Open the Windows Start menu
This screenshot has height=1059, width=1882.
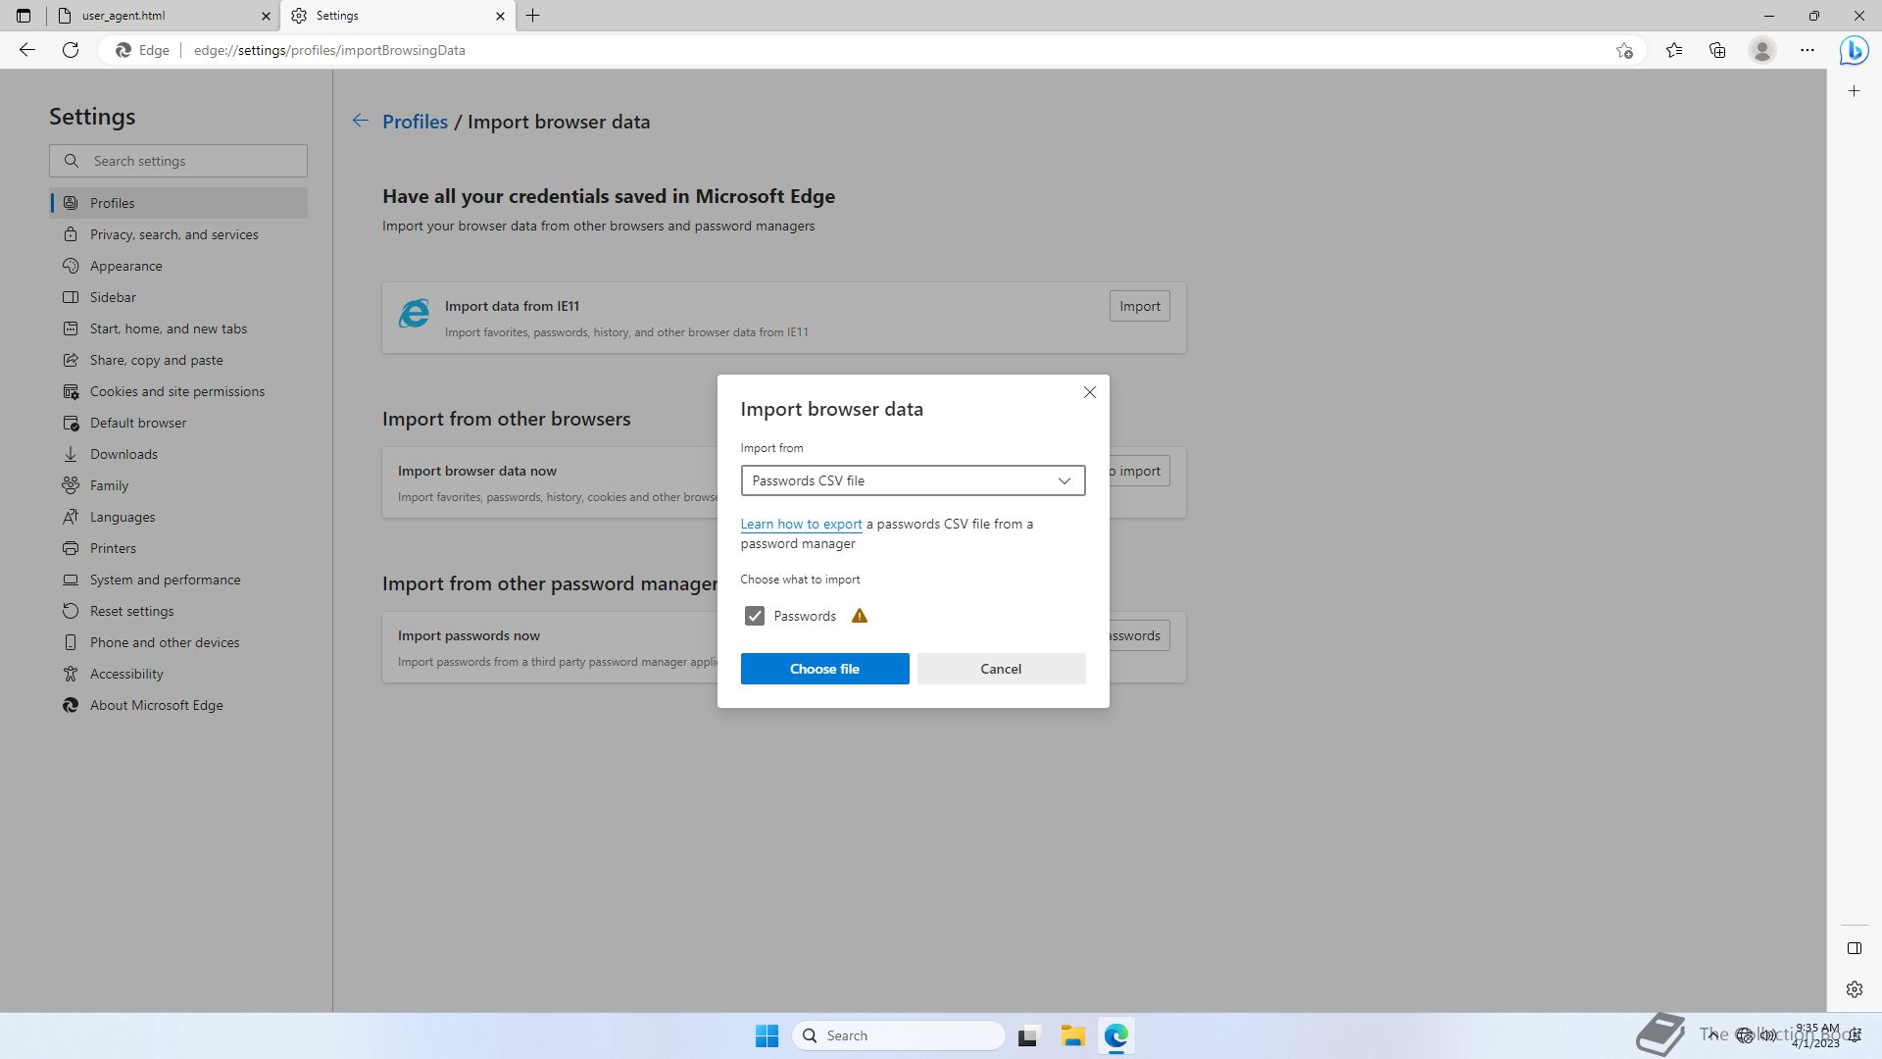tap(767, 1035)
